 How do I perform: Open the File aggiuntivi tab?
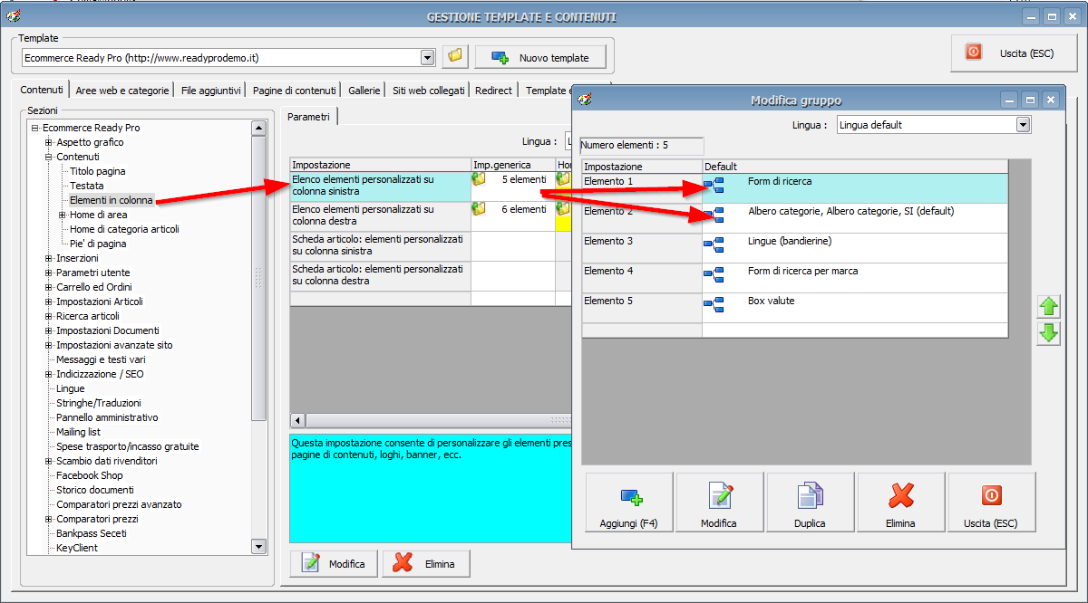pyautogui.click(x=210, y=91)
